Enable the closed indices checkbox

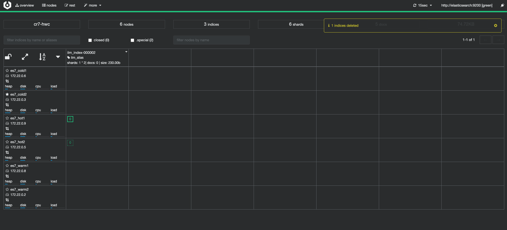[90, 40]
